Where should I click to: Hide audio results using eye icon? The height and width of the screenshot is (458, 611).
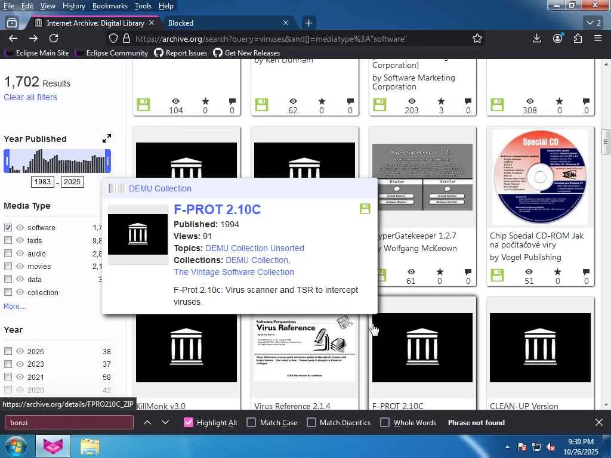tap(20, 253)
